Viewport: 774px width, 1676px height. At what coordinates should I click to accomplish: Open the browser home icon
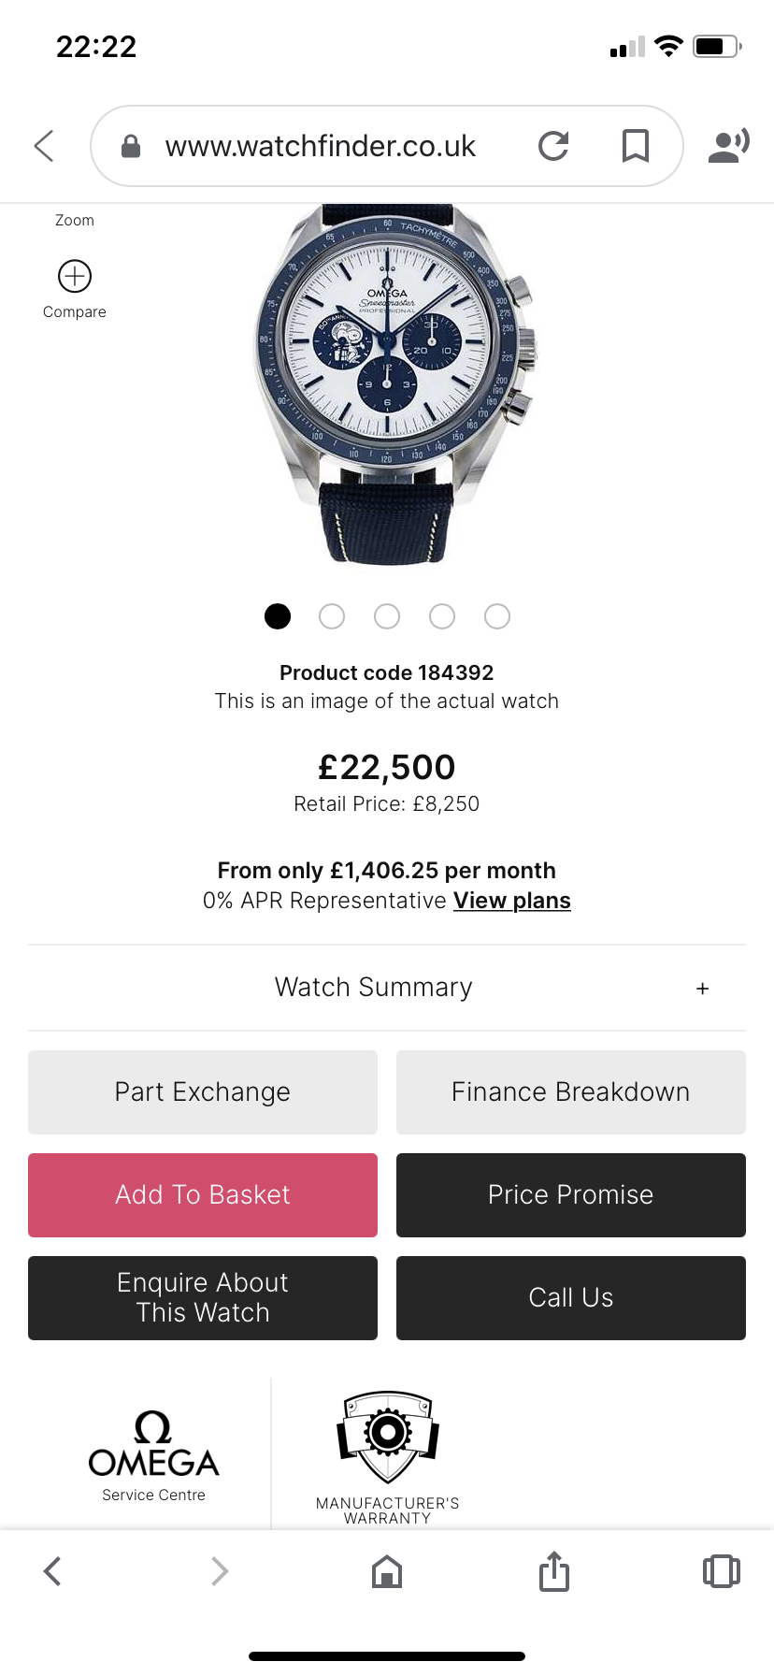[387, 1571]
